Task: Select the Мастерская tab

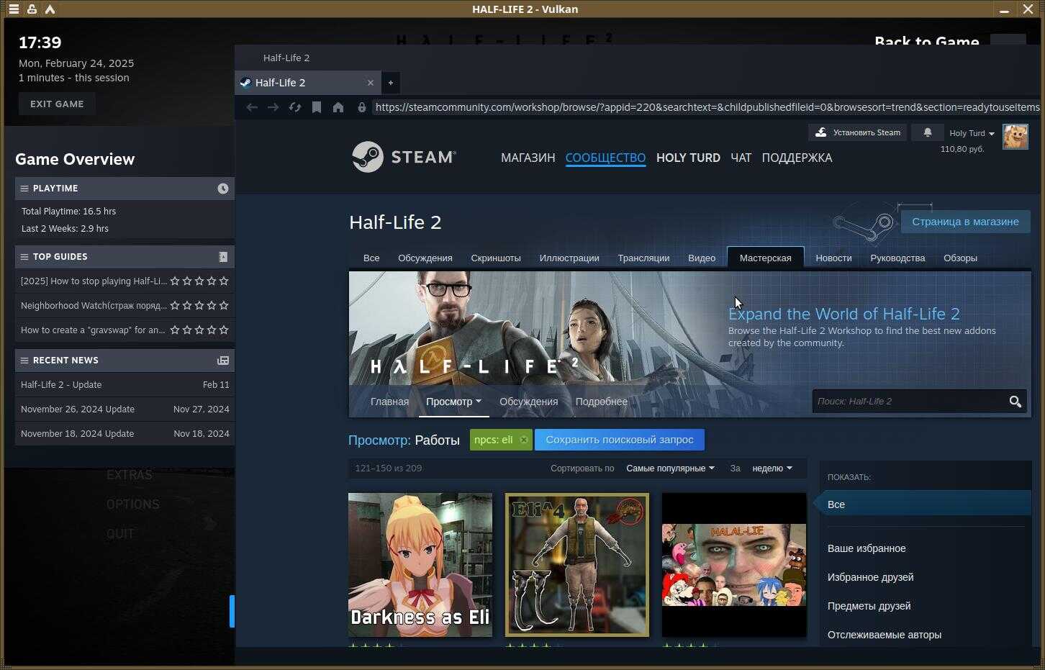Action: [x=765, y=258]
